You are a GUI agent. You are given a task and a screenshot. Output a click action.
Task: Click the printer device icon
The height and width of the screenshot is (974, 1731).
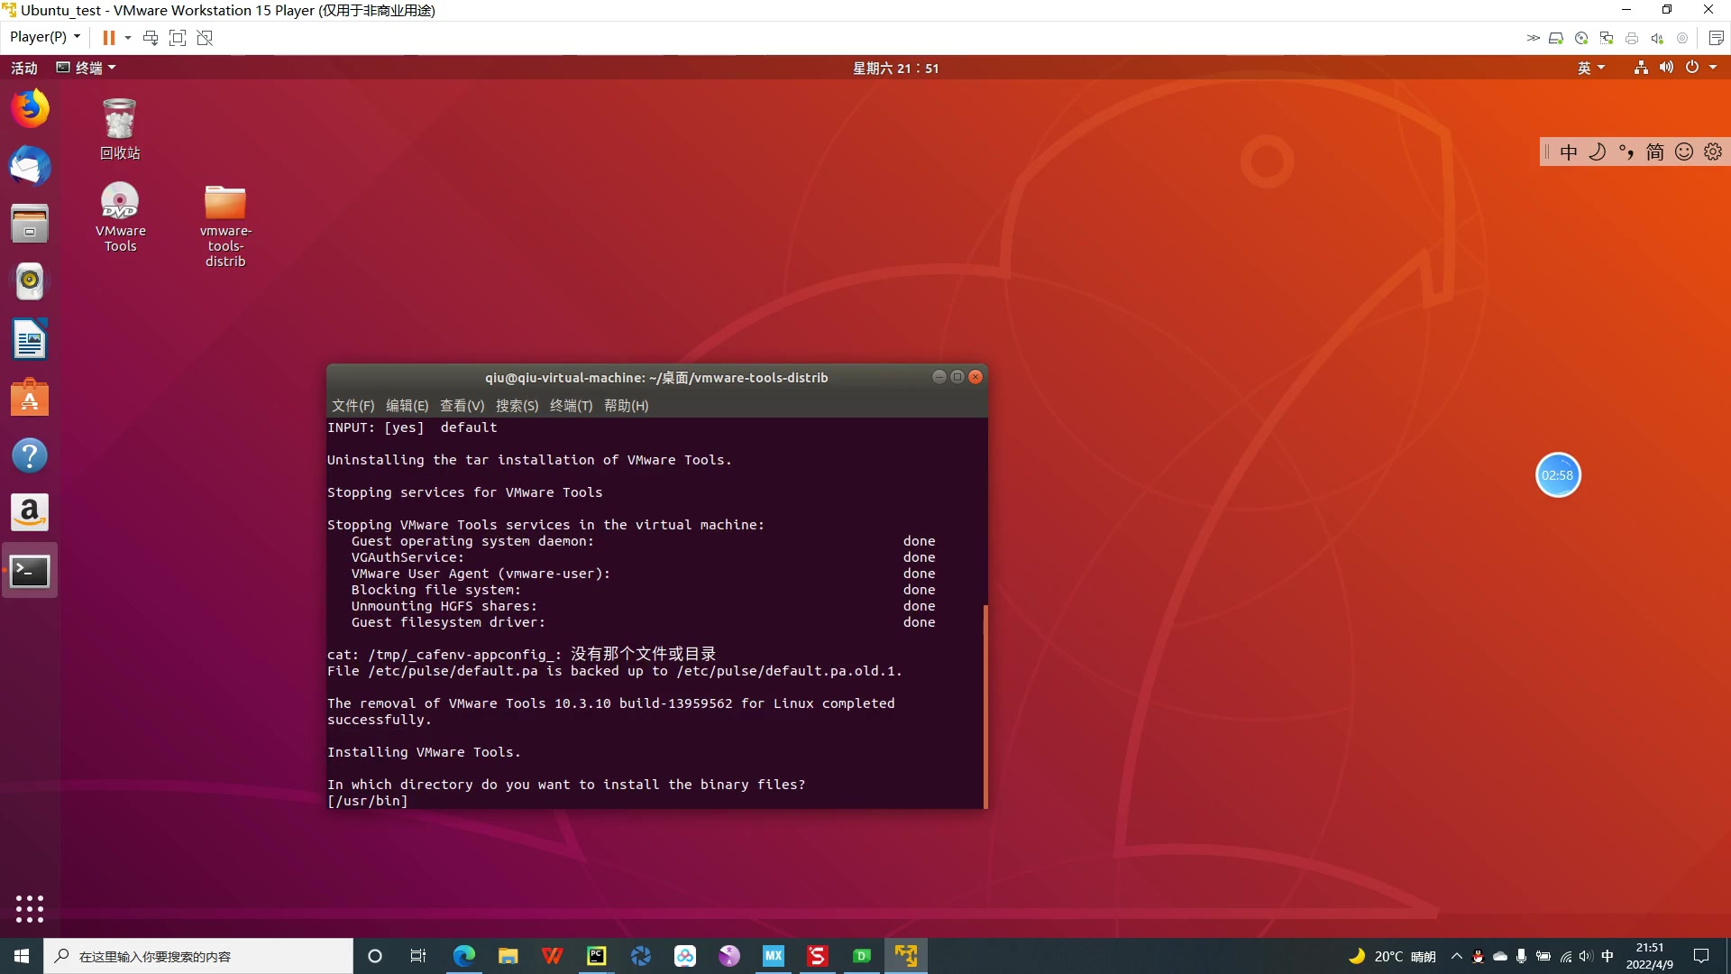point(1632,38)
